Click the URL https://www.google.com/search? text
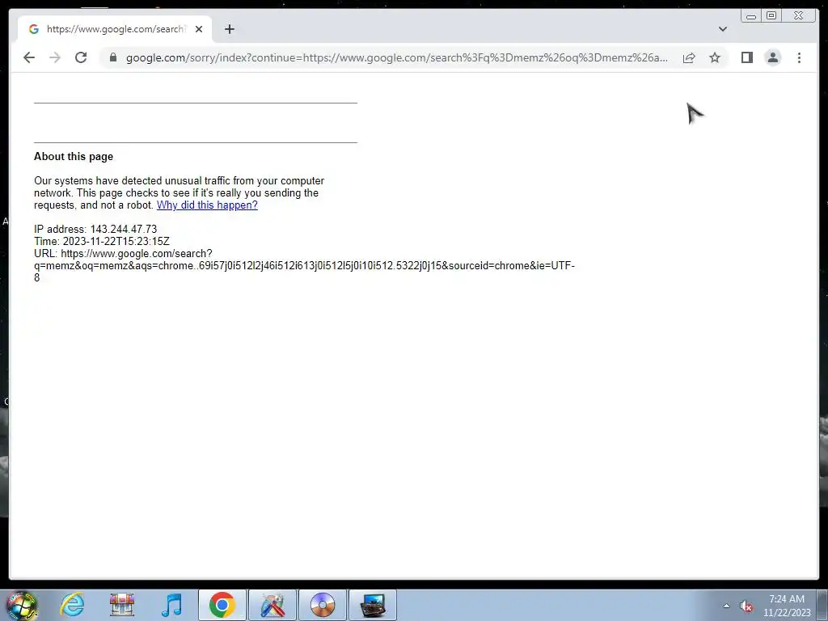828x621 pixels. [x=123, y=253]
